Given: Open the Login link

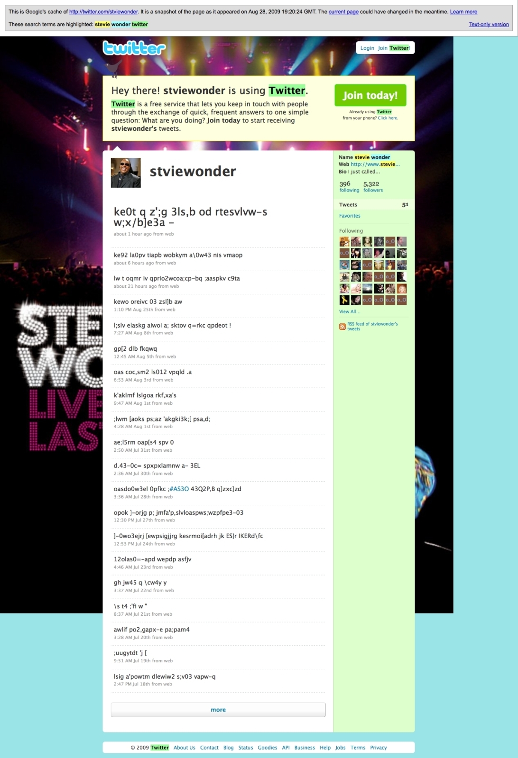Looking at the screenshot, I should 367,48.
